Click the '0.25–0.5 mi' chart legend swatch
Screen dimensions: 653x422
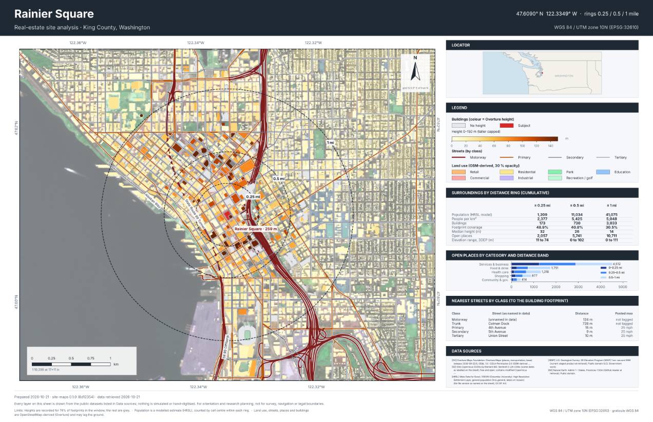[x=604, y=272]
